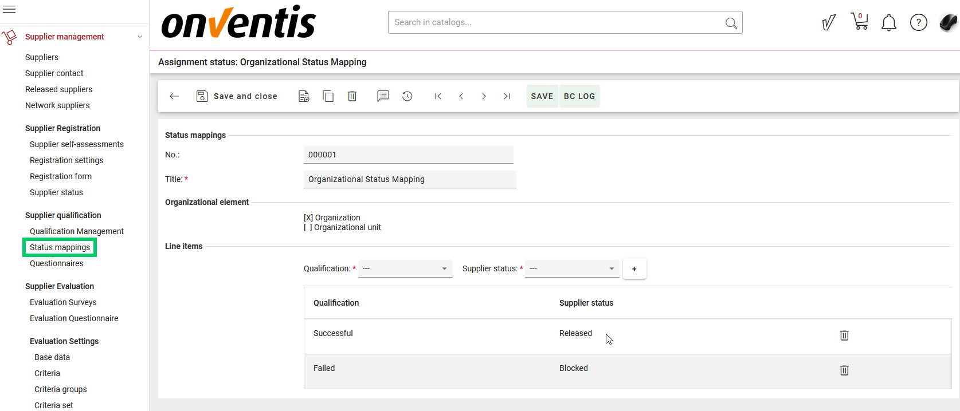960x411 pixels.
Task: Select Qualification Management in the sidebar
Action: pos(77,231)
